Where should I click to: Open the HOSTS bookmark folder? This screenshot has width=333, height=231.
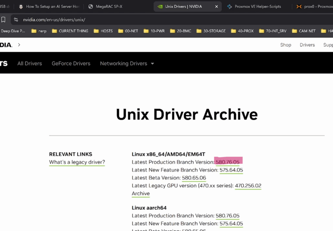coord(103,31)
